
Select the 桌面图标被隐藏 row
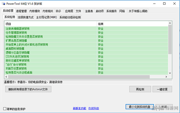pos(86,49)
